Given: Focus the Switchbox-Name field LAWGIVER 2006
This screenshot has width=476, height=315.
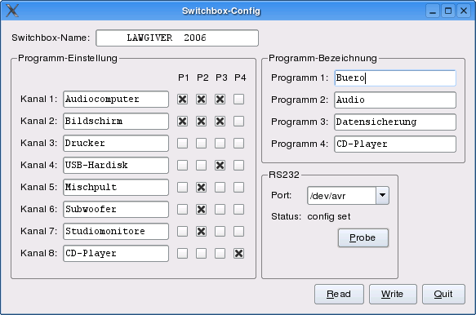Looking at the screenshot, I should (177, 38).
